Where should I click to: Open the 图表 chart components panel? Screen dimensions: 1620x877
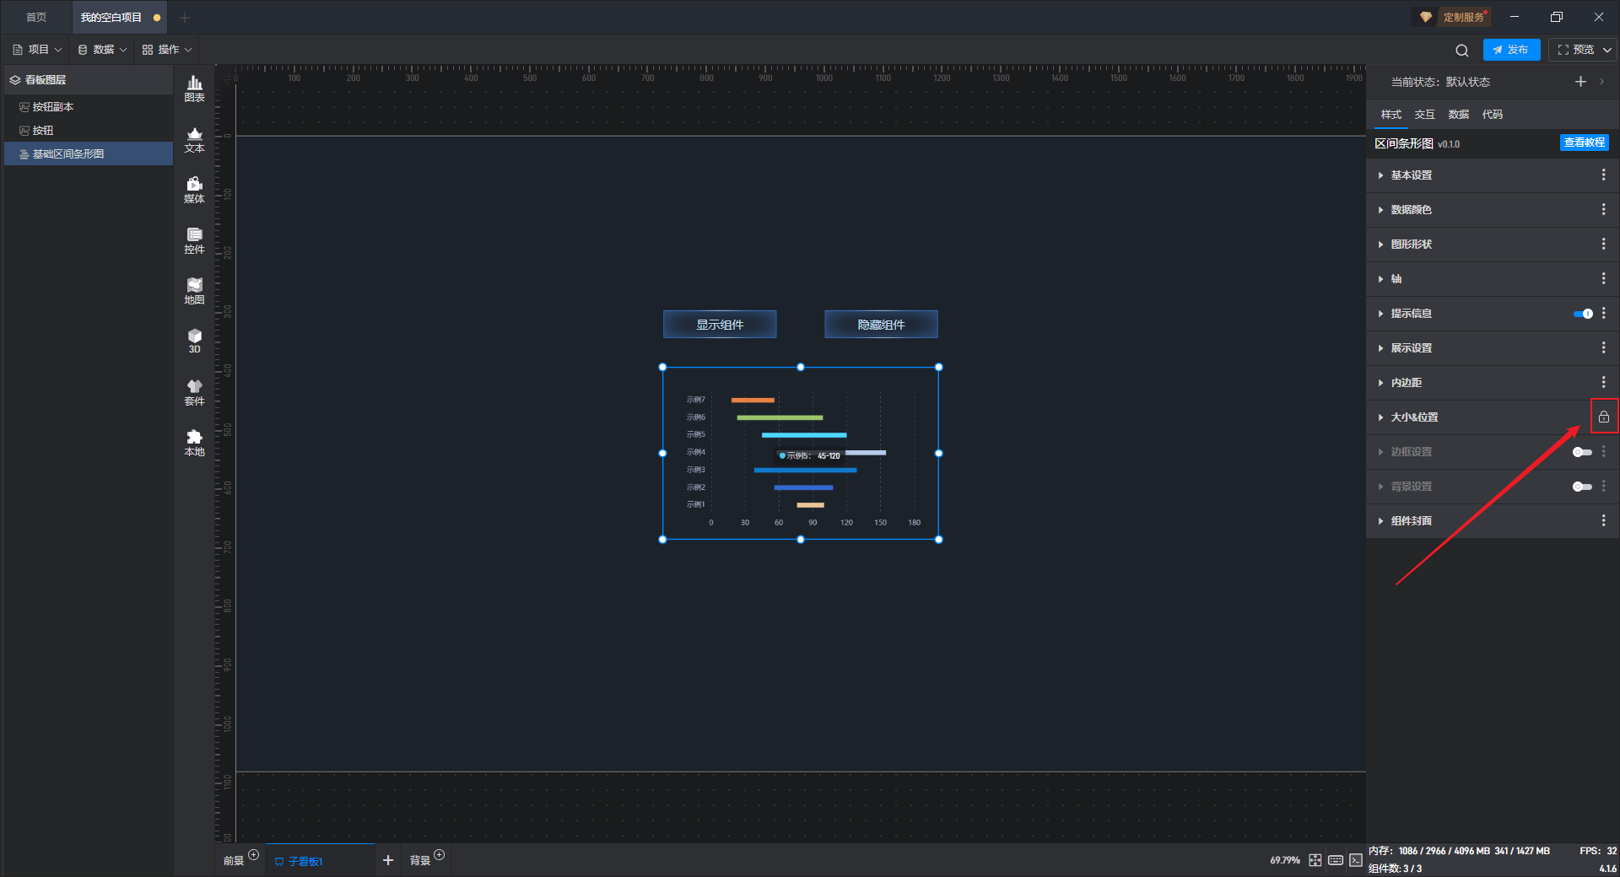[194, 88]
